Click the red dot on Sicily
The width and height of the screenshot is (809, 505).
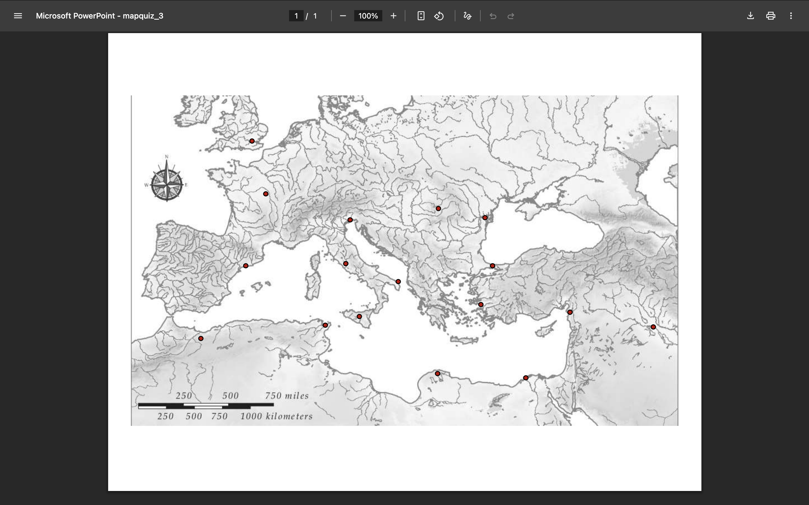pyautogui.click(x=359, y=316)
